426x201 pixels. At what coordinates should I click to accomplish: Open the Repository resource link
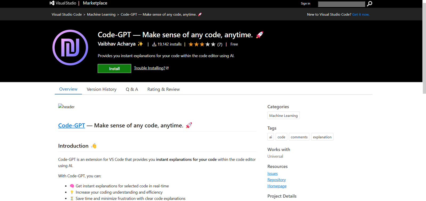(276, 180)
